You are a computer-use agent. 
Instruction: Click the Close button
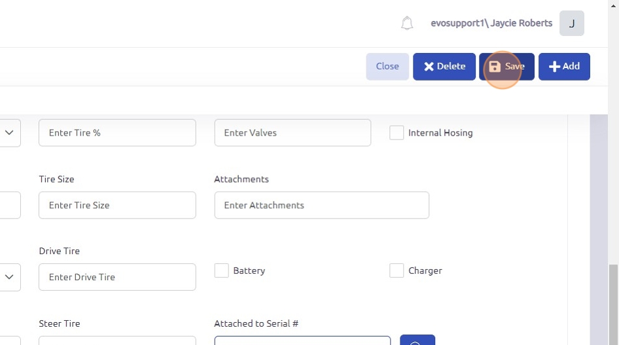pos(387,67)
